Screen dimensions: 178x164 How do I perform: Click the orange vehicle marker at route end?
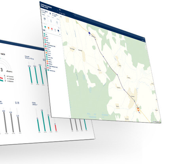point(138,109)
